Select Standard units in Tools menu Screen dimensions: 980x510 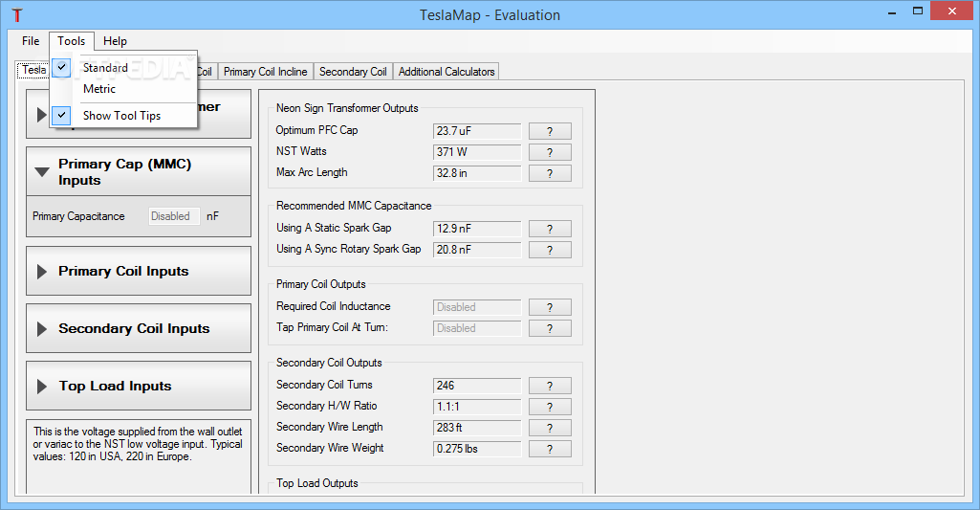[x=123, y=68]
